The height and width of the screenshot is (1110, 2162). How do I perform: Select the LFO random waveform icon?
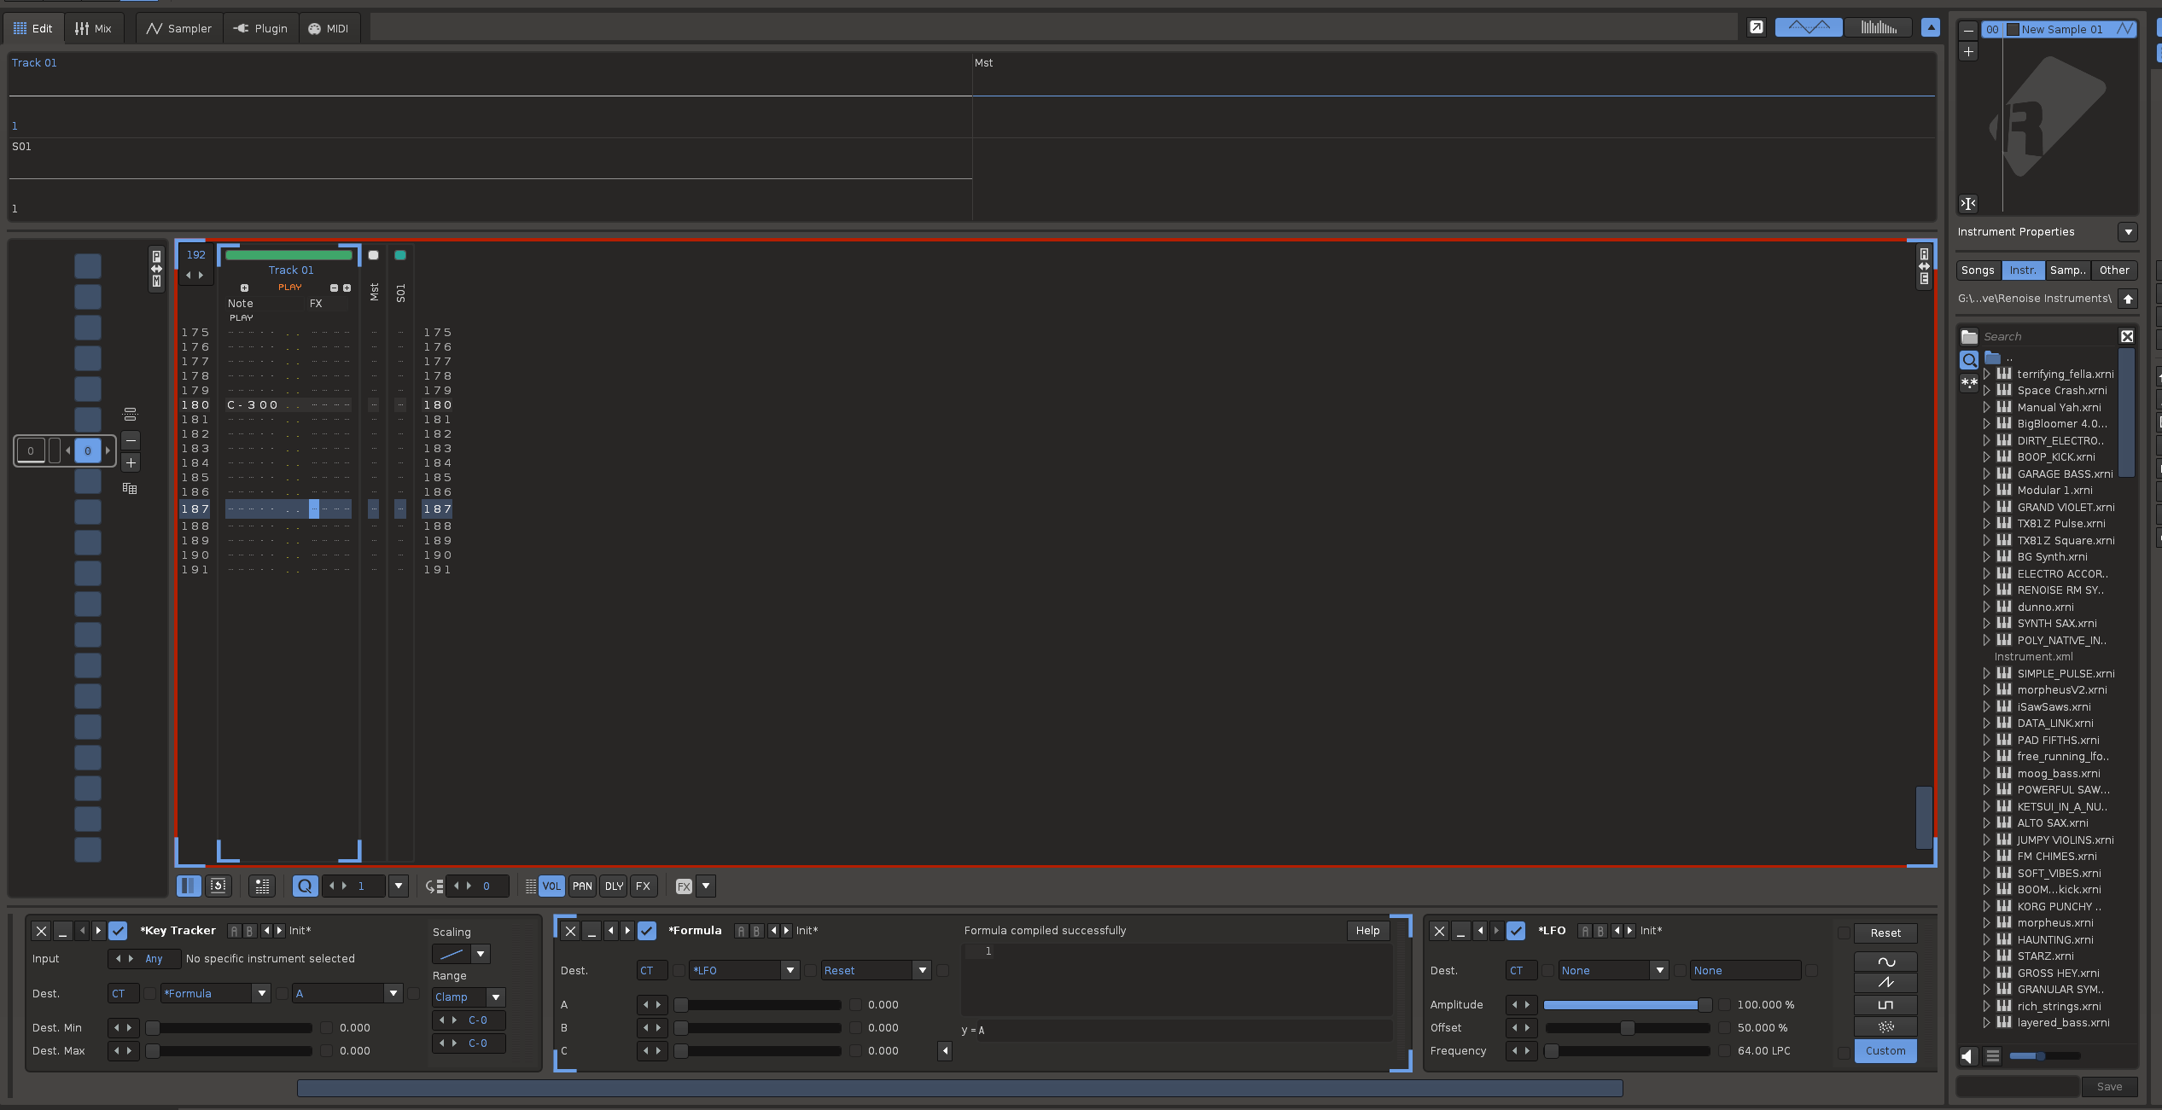click(x=1885, y=1026)
